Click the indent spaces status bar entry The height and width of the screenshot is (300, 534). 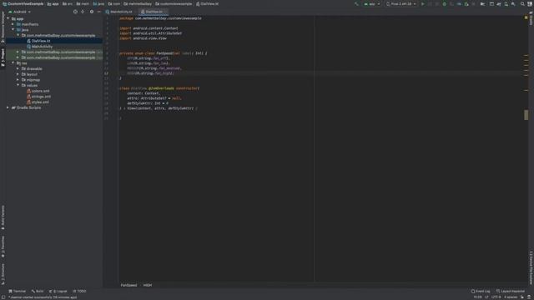pyautogui.click(x=511, y=297)
